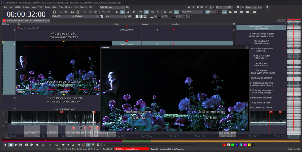Screen dimensions: 302x152
Task: Toggle Italic formatting
Action: 141,17
